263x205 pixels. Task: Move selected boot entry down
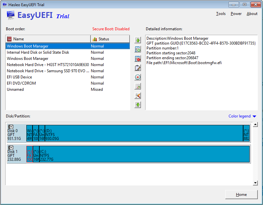pos(138,105)
